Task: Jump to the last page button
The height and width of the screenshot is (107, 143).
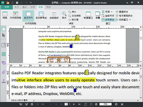Action: pos(80,104)
